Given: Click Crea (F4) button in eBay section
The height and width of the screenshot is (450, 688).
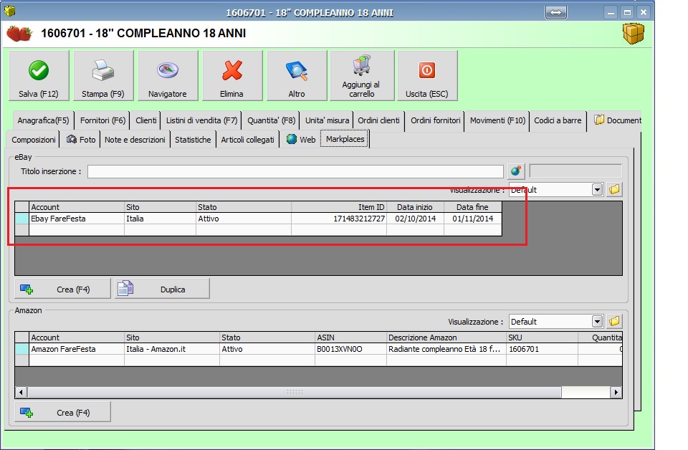Looking at the screenshot, I should (x=62, y=289).
